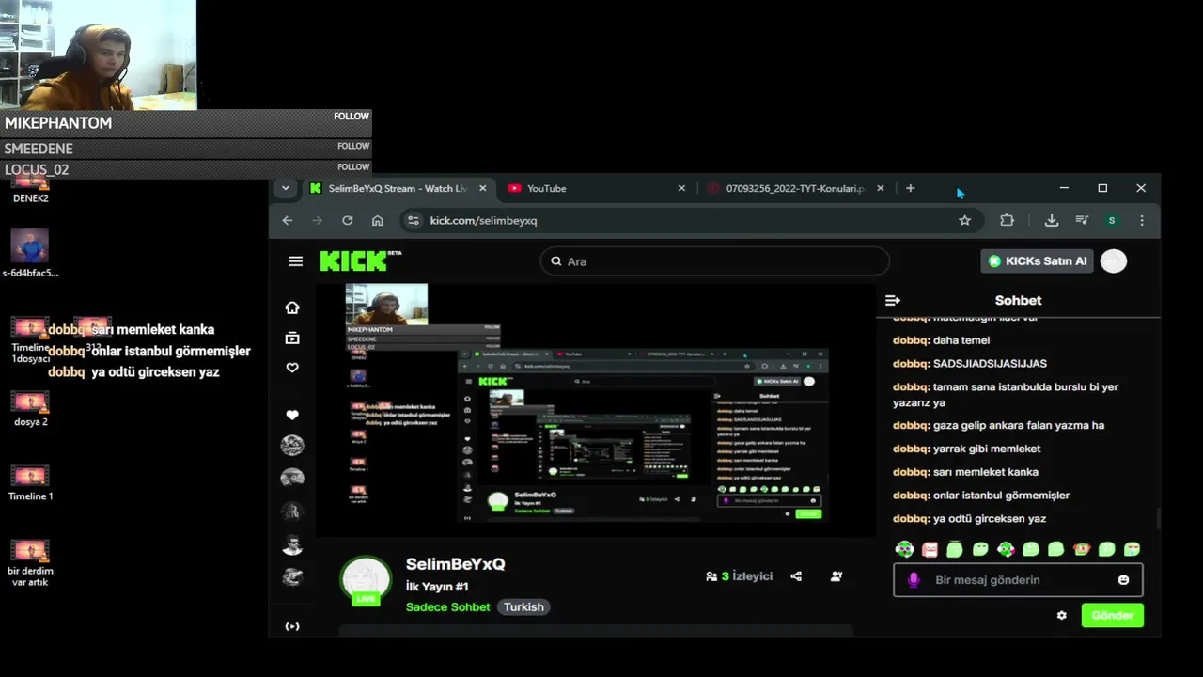Open the media control icon in toolbar

pos(1082,220)
